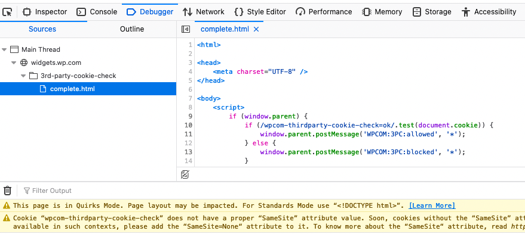Collapse the widgets.wp.com node
Viewport: 525px width, 234px height.
[x=14, y=63]
